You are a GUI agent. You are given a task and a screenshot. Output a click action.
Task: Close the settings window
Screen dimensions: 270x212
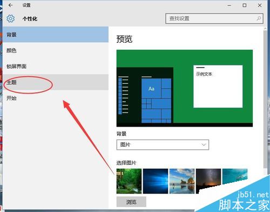pyautogui.click(x=260, y=5)
